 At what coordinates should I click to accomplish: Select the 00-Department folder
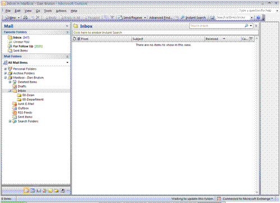[x=33, y=100]
